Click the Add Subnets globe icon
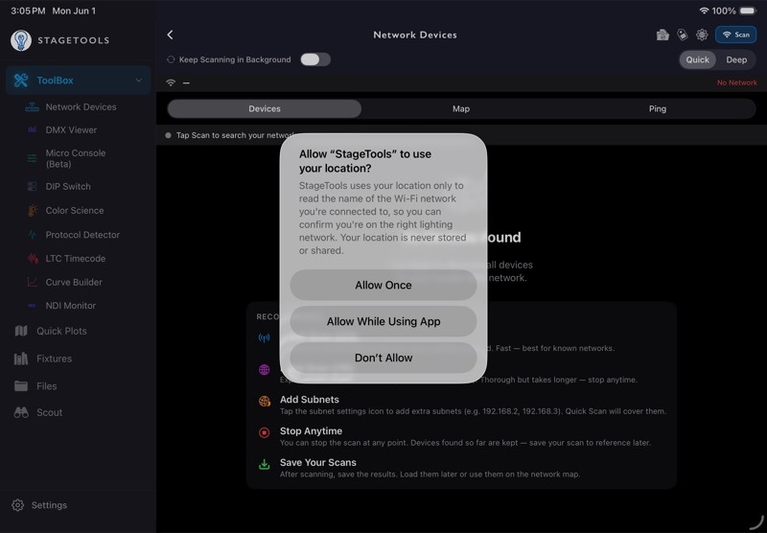The width and height of the screenshot is (767, 533). coord(265,402)
